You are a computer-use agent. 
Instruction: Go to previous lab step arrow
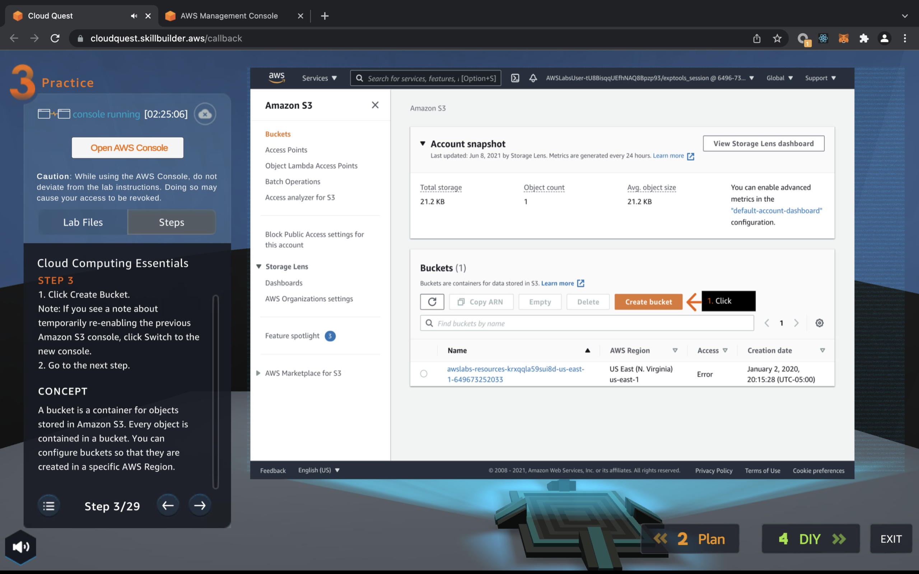tap(168, 505)
